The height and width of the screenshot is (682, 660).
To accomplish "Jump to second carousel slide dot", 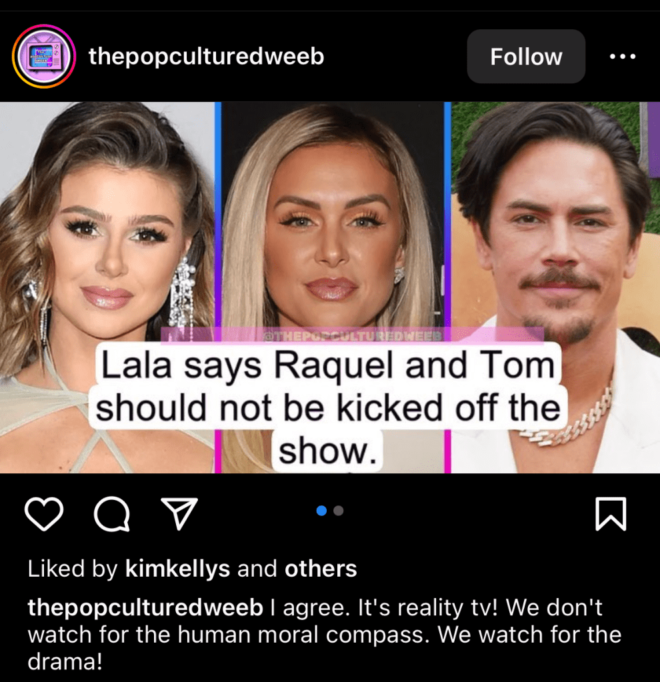I will (339, 511).
